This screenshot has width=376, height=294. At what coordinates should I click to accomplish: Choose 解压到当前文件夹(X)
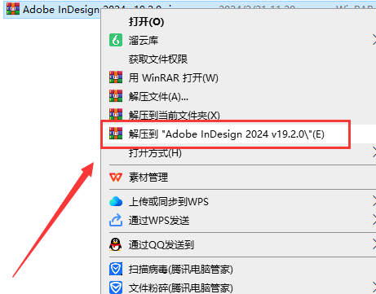pos(175,116)
